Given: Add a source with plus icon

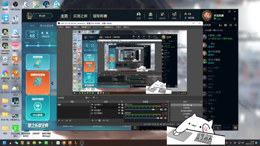Looking at the screenshot, I should point(92,120).
